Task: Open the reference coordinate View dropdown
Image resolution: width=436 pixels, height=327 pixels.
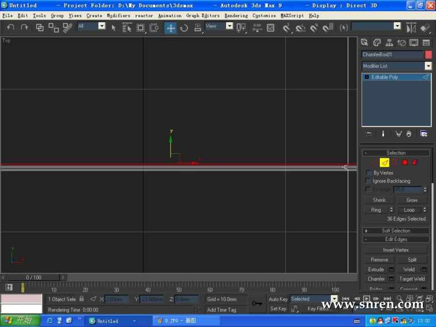Action: [x=229, y=26]
